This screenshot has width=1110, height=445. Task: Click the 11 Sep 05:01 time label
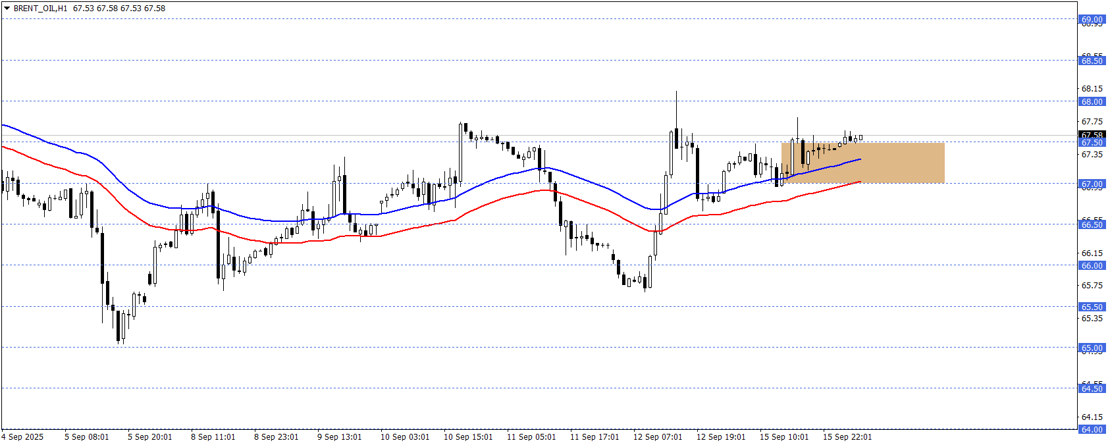point(531,436)
